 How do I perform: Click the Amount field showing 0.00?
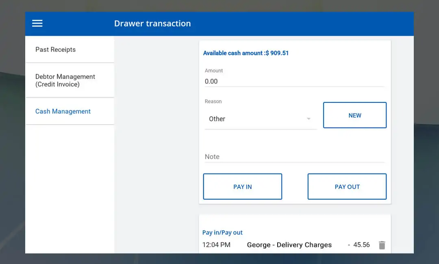click(x=294, y=81)
